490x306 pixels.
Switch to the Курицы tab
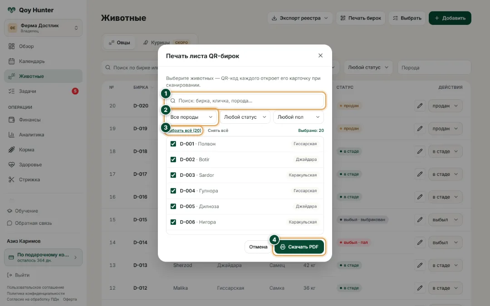(166, 43)
